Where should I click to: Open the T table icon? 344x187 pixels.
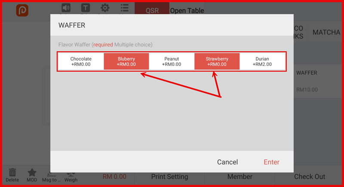(x=86, y=8)
